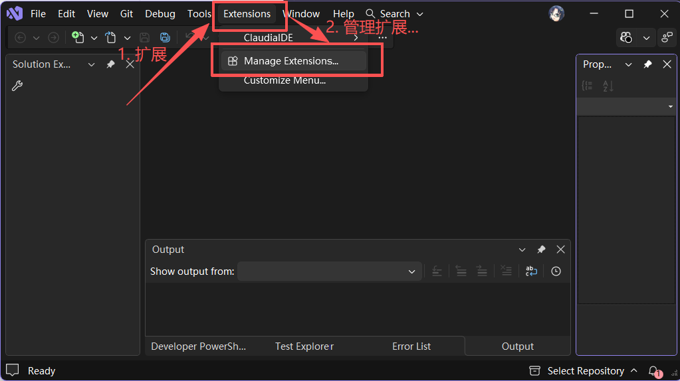Close the Output panel
This screenshot has height=381, width=680.
coord(561,250)
